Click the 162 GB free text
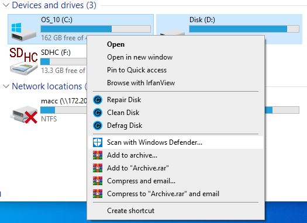The image size is (307, 223). tap(64, 38)
